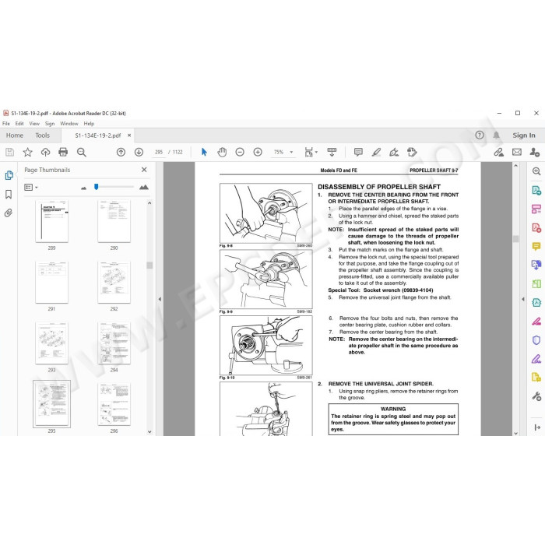Open the File menu
Screen dimensions: 545x545
pos(6,123)
